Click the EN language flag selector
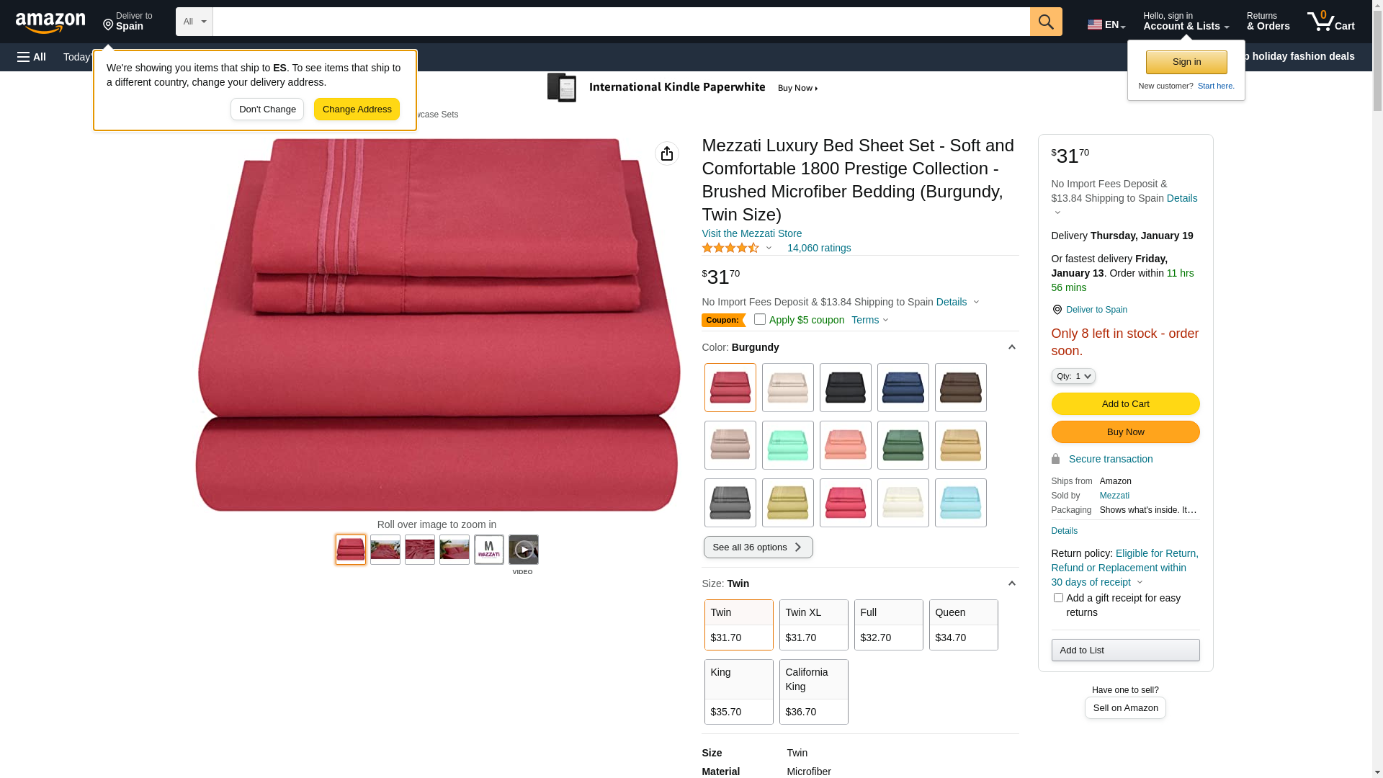 click(x=1106, y=24)
